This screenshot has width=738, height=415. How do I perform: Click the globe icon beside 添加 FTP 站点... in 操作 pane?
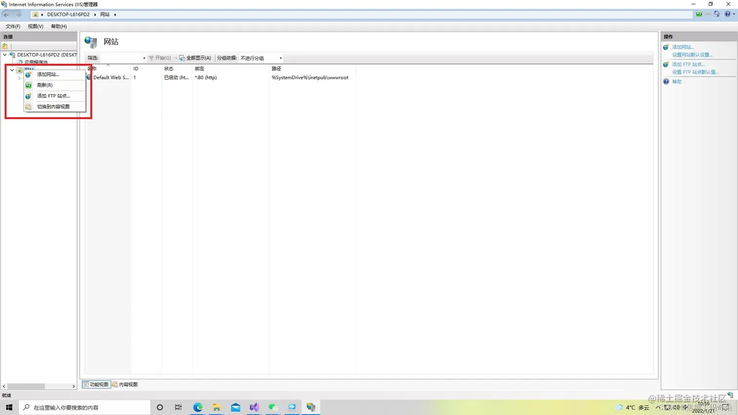click(x=666, y=64)
